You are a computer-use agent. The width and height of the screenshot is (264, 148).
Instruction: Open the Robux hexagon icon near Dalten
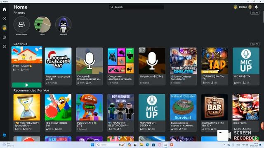250,7
